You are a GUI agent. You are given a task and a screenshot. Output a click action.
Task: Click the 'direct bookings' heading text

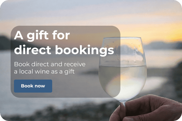coord(64,50)
